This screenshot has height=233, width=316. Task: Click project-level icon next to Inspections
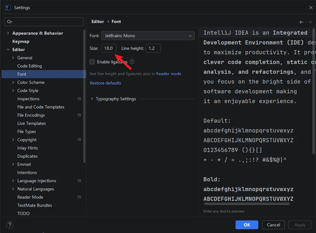(x=79, y=99)
